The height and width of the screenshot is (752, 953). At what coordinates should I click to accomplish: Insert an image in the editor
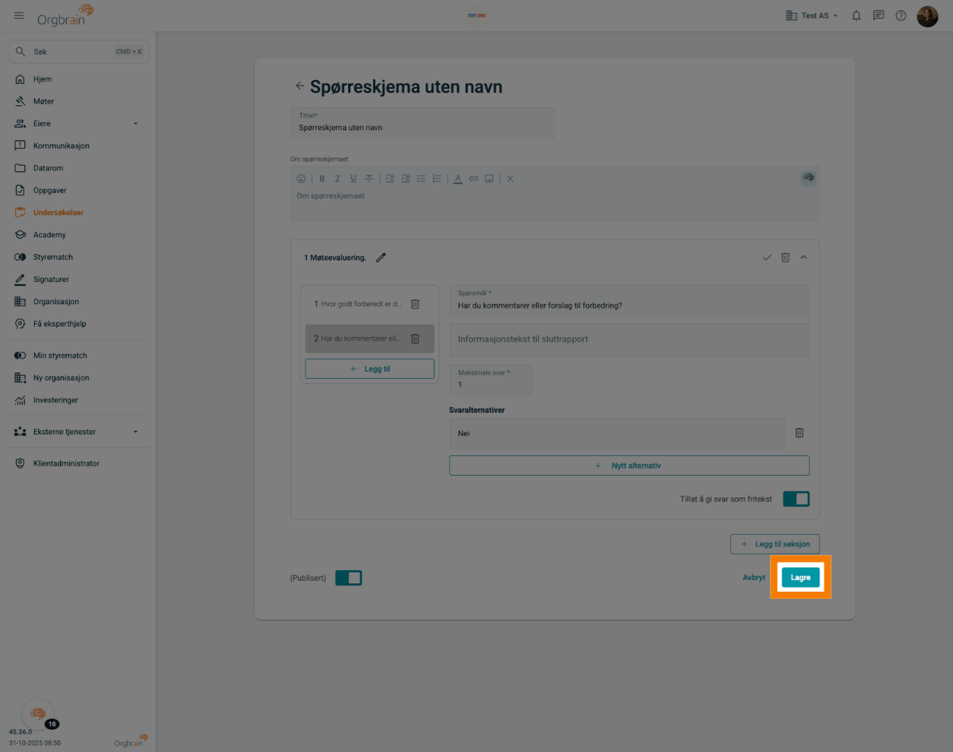click(x=489, y=179)
